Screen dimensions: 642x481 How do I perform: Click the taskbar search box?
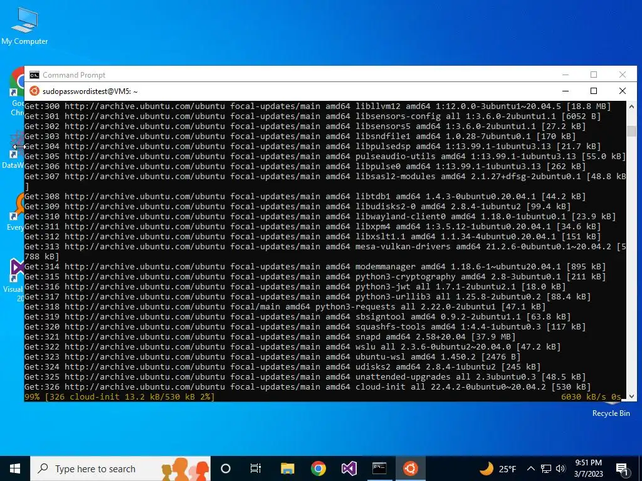click(x=120, y=468)
